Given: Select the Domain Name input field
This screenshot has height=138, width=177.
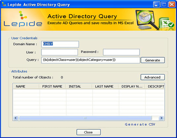Looking at the screenshot, I should point(60,44).
